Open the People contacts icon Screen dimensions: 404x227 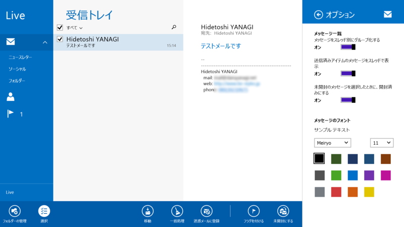click(10, 97)
